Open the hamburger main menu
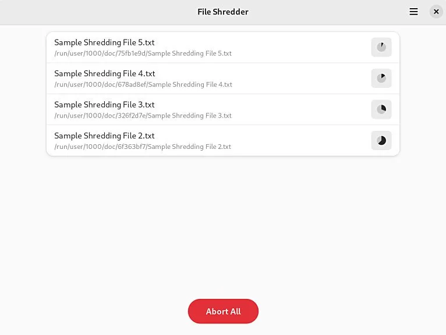Screen dimensions: 446x335 click(x=413, y=12)
